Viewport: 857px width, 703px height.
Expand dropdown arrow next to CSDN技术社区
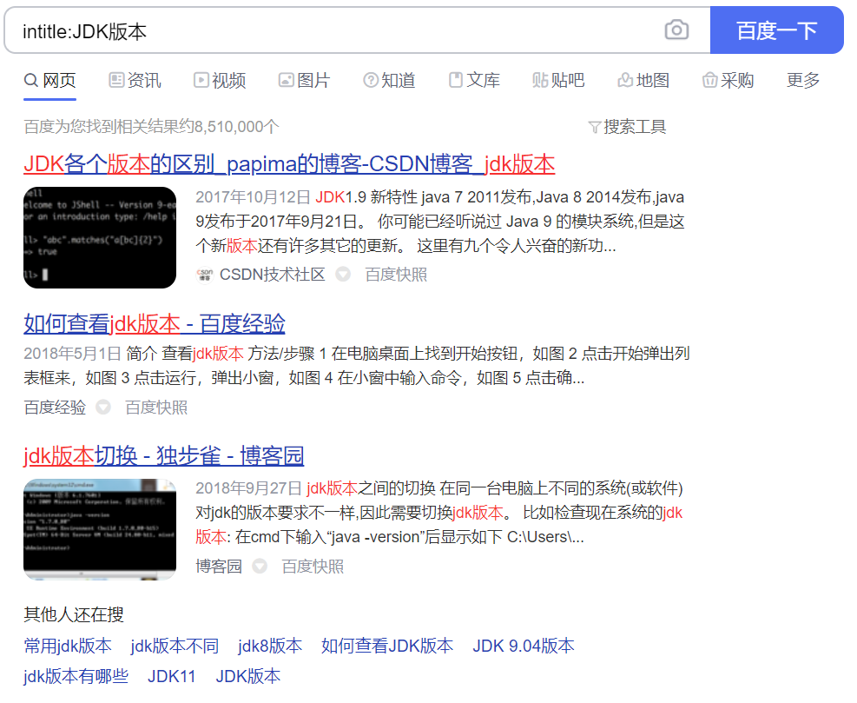point(343,275)
